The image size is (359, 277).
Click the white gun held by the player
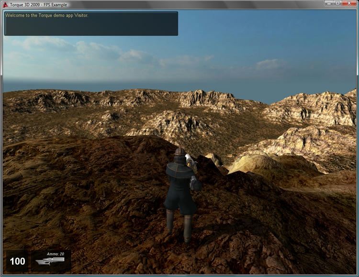tap(191, 159)
